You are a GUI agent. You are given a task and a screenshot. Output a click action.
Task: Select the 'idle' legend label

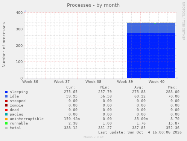pyautogui.click(x=14, y=96)
